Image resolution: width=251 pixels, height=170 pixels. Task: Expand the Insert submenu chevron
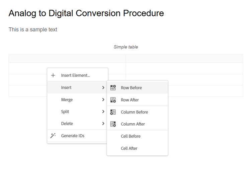click(x=103, y=88)
